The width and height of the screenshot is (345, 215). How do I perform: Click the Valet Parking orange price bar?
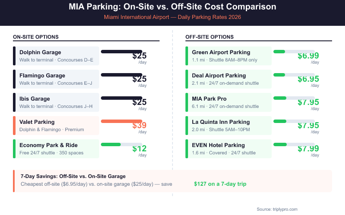[121, 121]
